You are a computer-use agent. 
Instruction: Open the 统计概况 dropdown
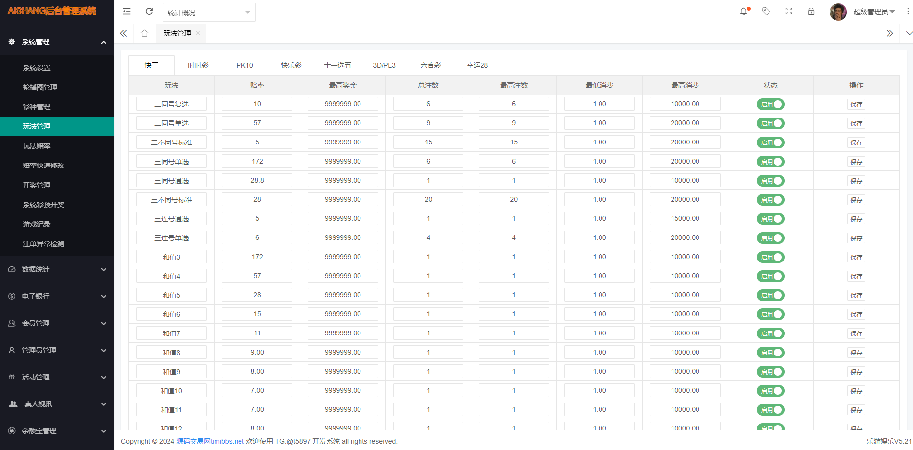209,12
